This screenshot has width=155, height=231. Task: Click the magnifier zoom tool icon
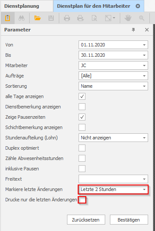tap(142, 18)
